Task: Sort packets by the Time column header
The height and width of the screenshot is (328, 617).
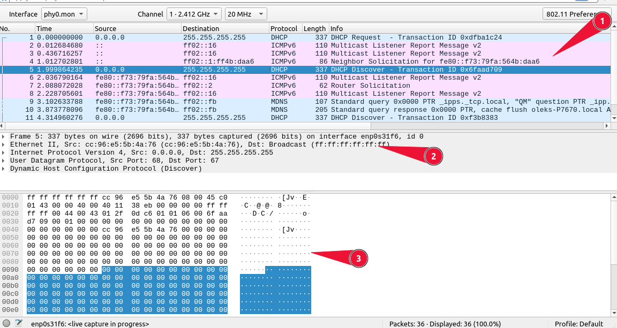Action: tap(63, 28)
